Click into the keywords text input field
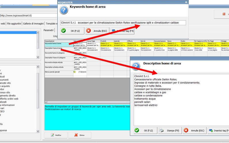Image resolution: width=229 pixels, height=143 pixels. coord(123,23)
